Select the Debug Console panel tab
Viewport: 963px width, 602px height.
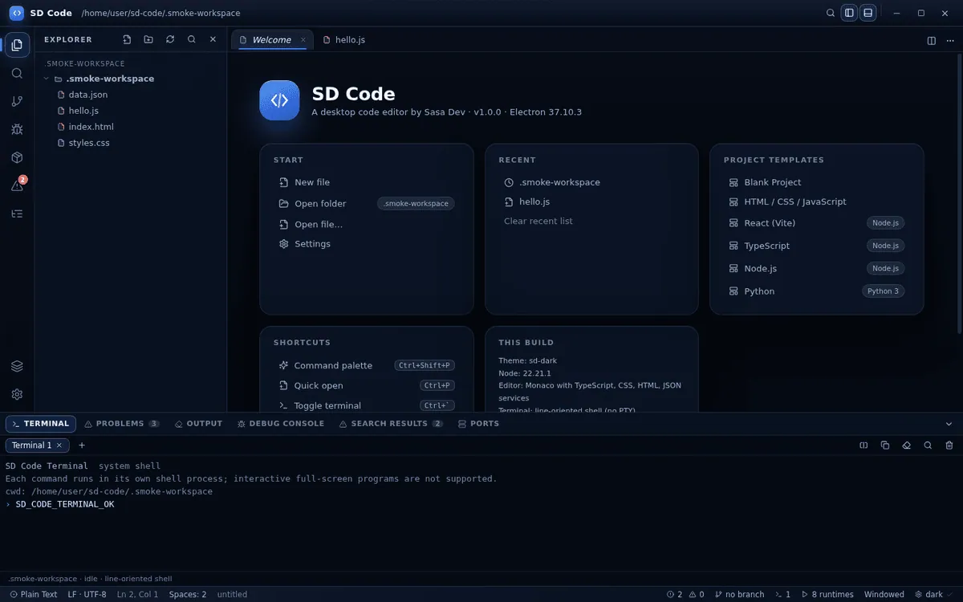[281, 424]
